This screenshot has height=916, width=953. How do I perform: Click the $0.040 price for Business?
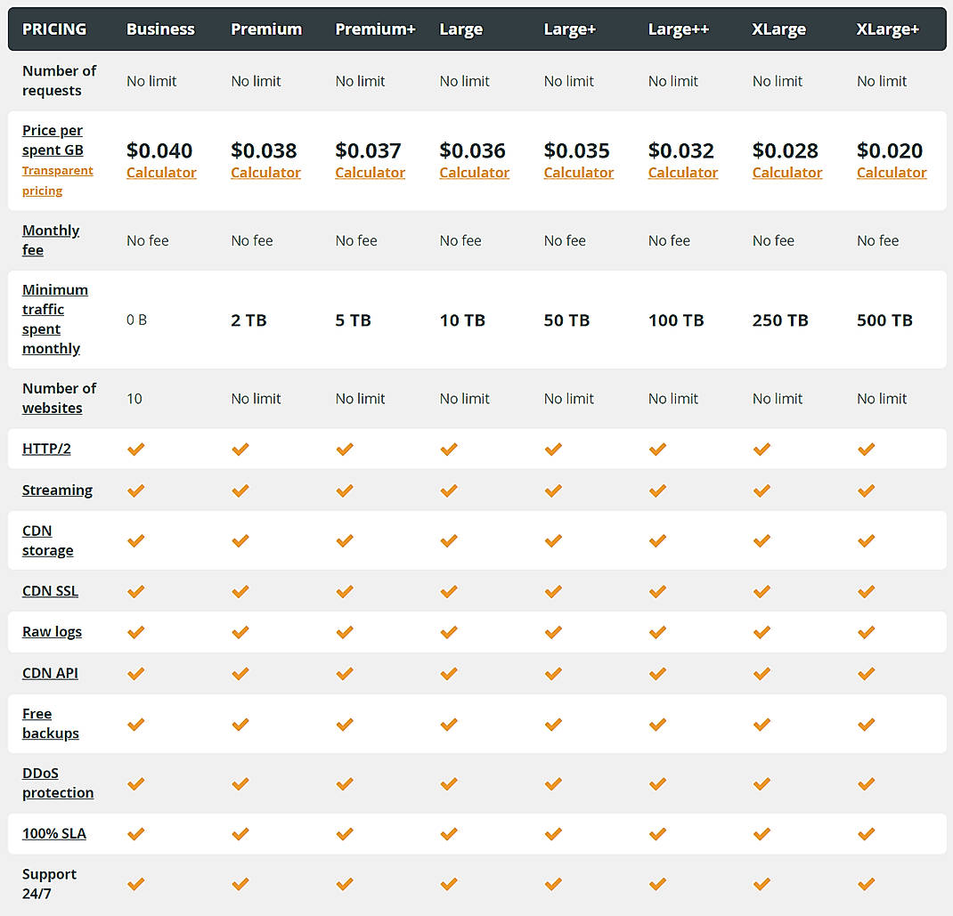[159, 150]
